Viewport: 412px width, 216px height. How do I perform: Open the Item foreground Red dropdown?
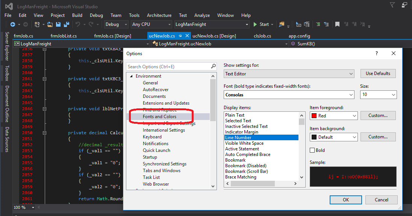pos(334,115)
